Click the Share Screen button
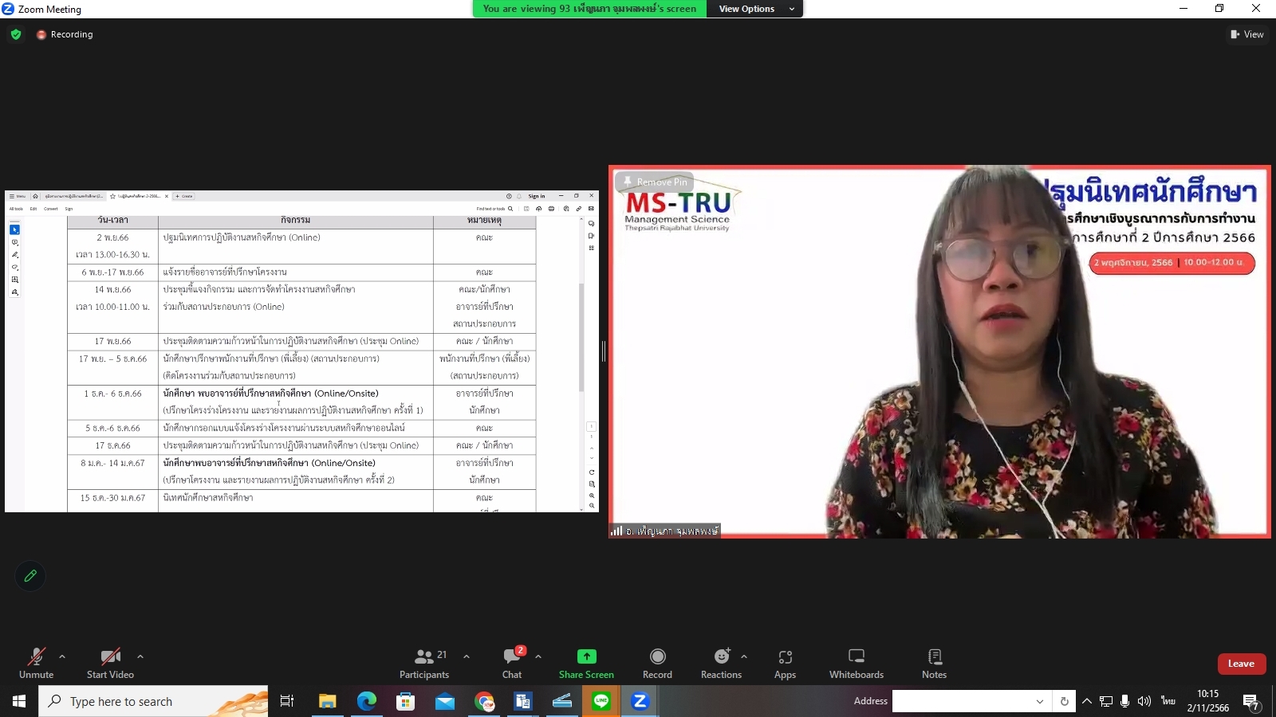This screenshot has height=717, width=1276. 586,663
